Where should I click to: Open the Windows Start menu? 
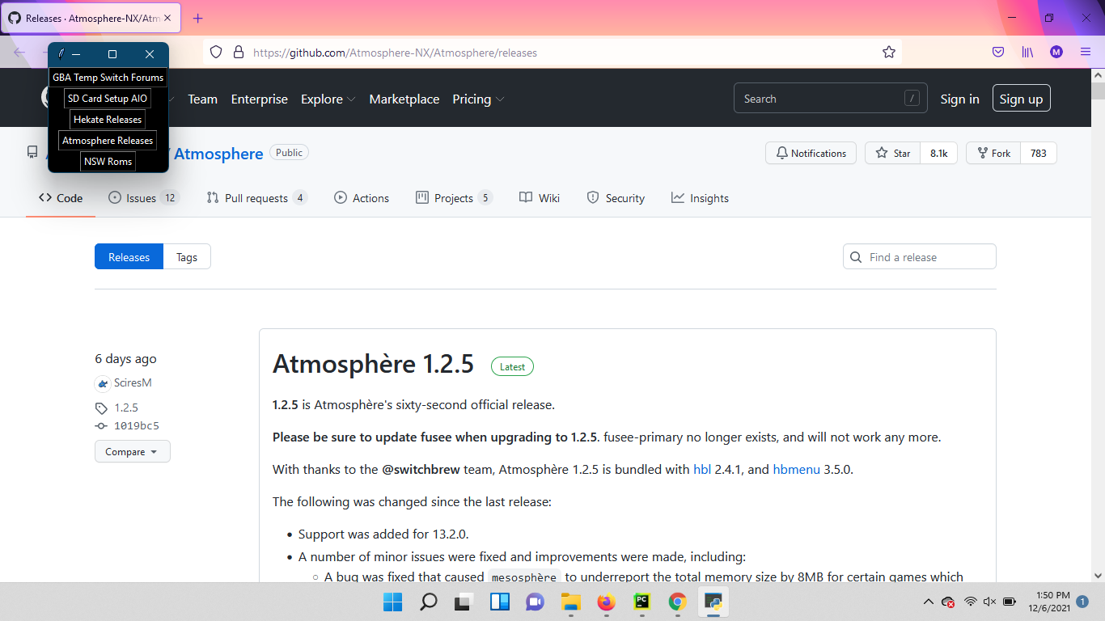392,602
